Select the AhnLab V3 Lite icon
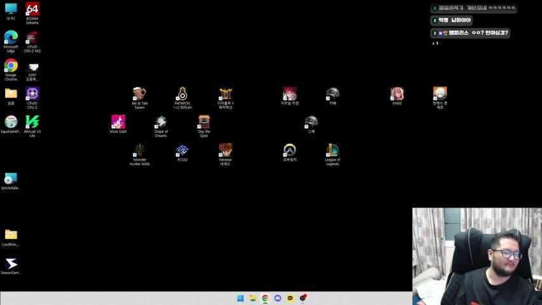This screenshot has height=305, width=542. [32, 122]
